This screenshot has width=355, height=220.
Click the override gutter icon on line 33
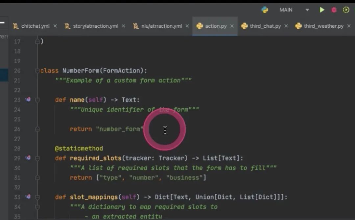(28, 197)
